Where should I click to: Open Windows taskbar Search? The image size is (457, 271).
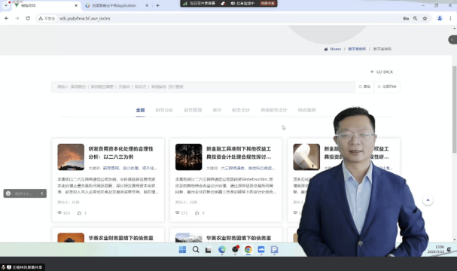[196, 250]
